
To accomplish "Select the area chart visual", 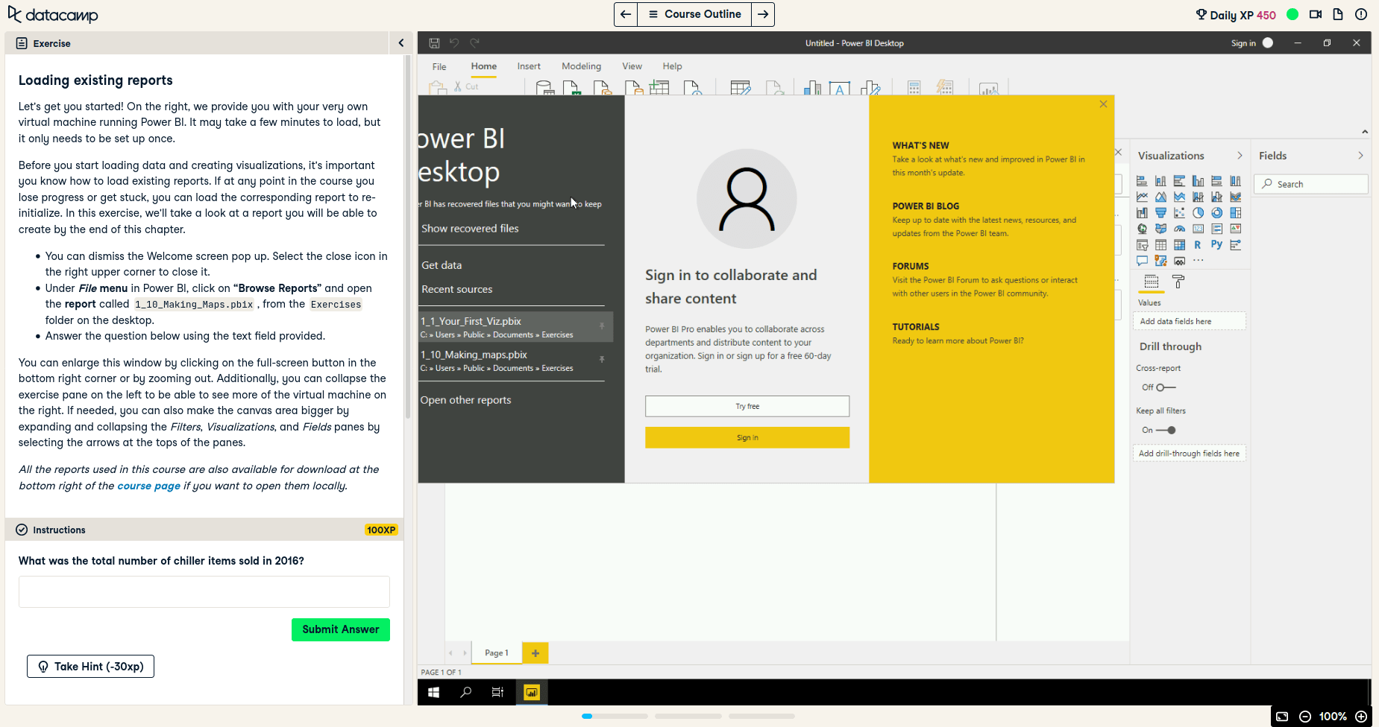I will [1160, 197].
